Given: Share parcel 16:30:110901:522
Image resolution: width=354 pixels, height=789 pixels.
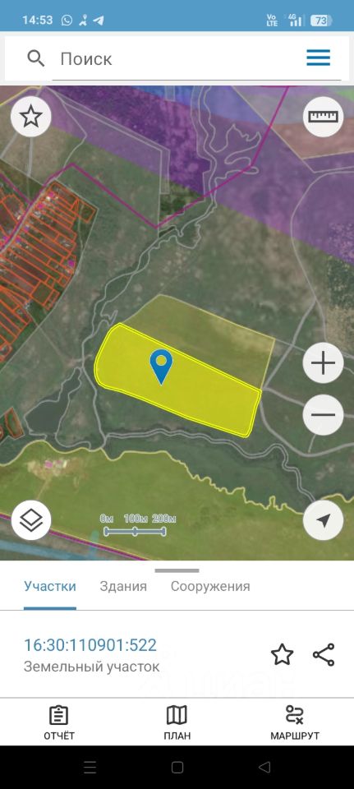Looking at the screenshot, I should 324,655.
